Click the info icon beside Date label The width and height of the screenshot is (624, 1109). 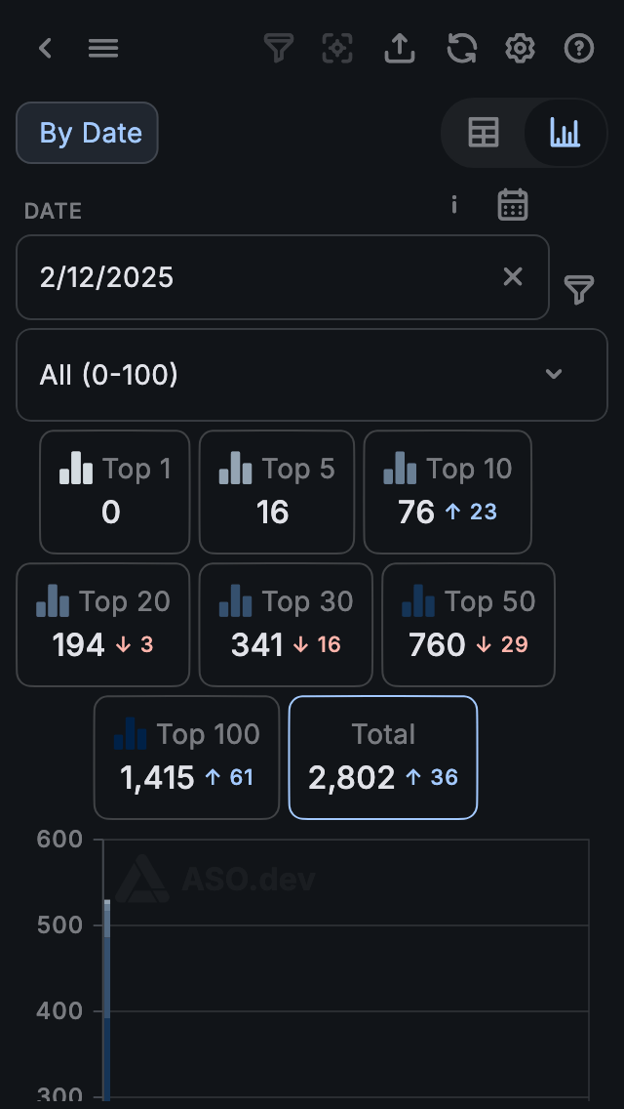(453, 204)
